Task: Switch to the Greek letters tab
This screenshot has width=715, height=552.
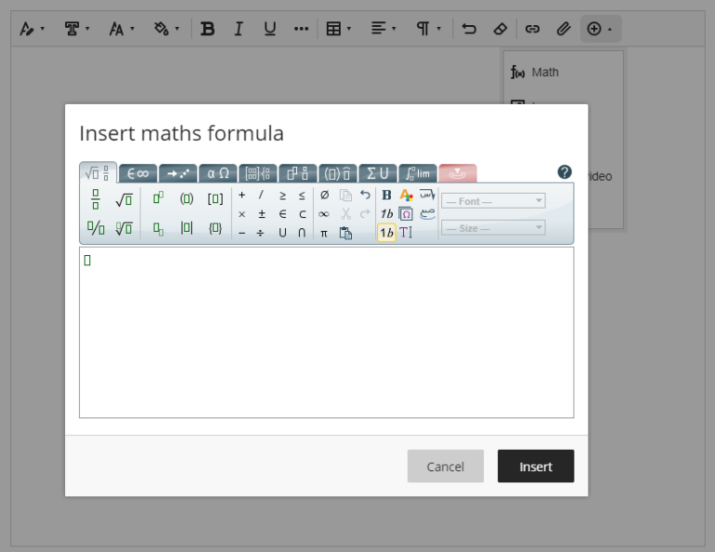Action: click(x=218, y=173)
